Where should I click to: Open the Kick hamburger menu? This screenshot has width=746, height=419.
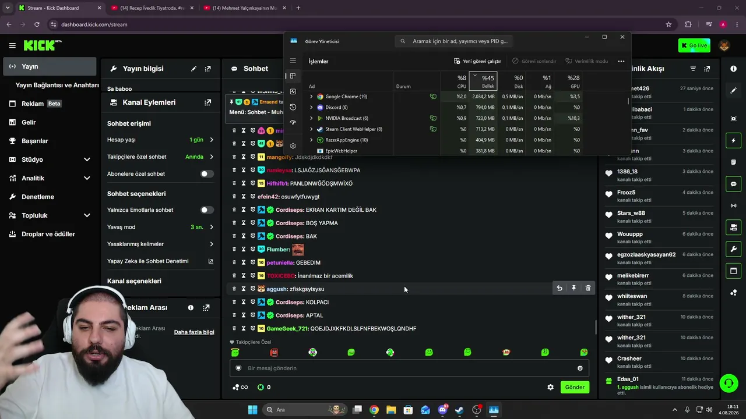12,45
